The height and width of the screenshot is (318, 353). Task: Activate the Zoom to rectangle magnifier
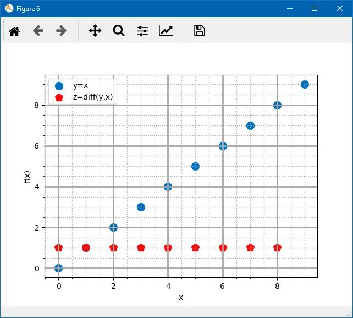[119, 31]
